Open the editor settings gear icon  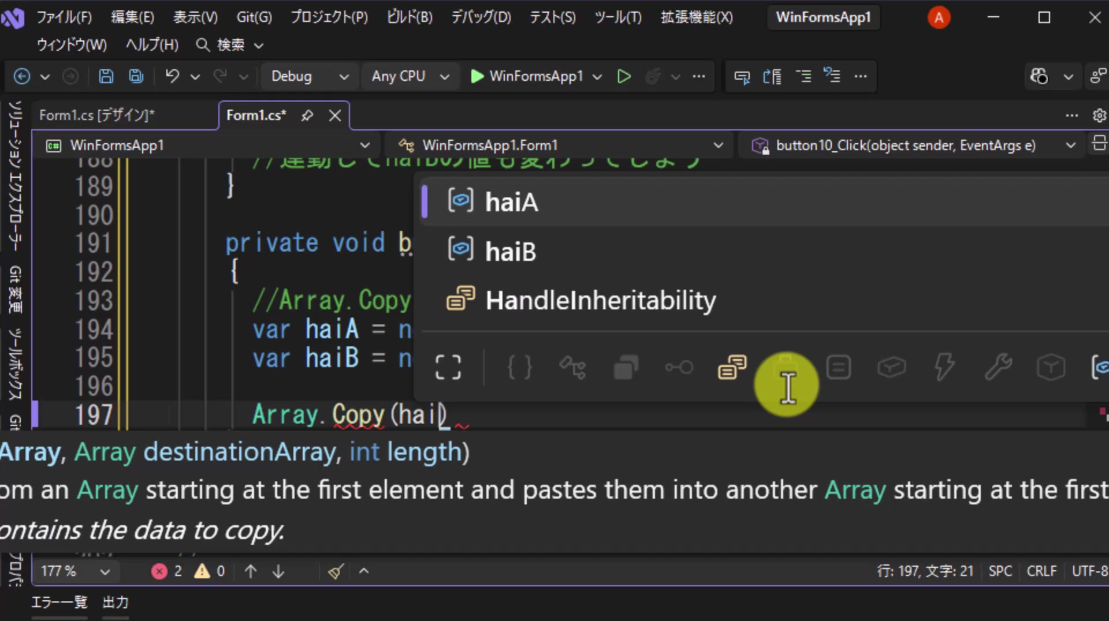coord(1099,115)
